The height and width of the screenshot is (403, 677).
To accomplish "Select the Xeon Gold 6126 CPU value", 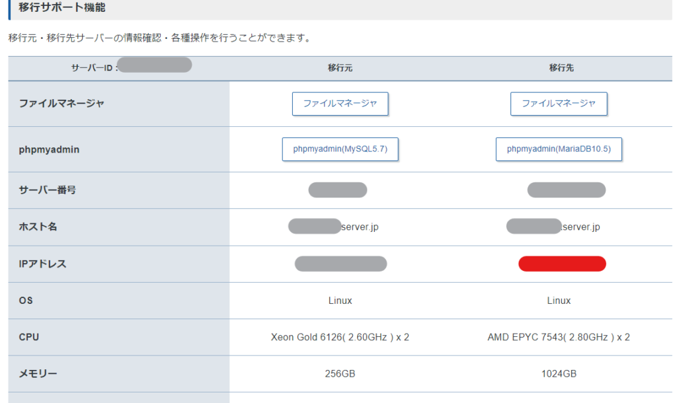I will pyautogui.click(x=340, y=337).
